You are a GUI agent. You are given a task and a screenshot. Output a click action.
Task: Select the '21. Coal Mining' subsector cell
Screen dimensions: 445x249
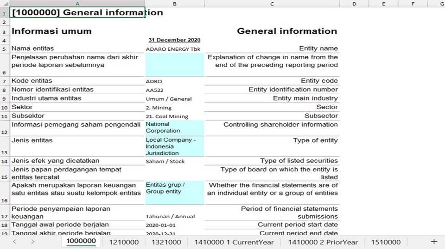pyautogui.click(x=175, y=116)
